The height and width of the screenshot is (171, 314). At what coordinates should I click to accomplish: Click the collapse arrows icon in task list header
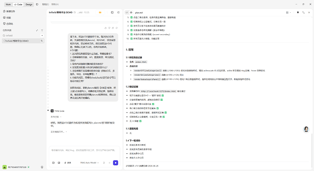(x=37, y=30)
